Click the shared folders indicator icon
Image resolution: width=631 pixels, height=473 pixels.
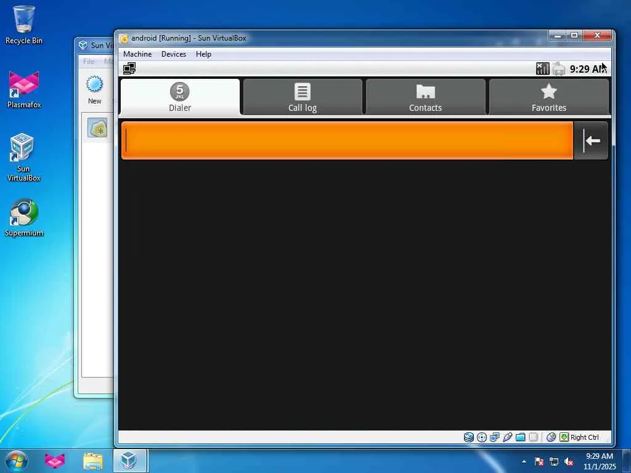(520, 437)
